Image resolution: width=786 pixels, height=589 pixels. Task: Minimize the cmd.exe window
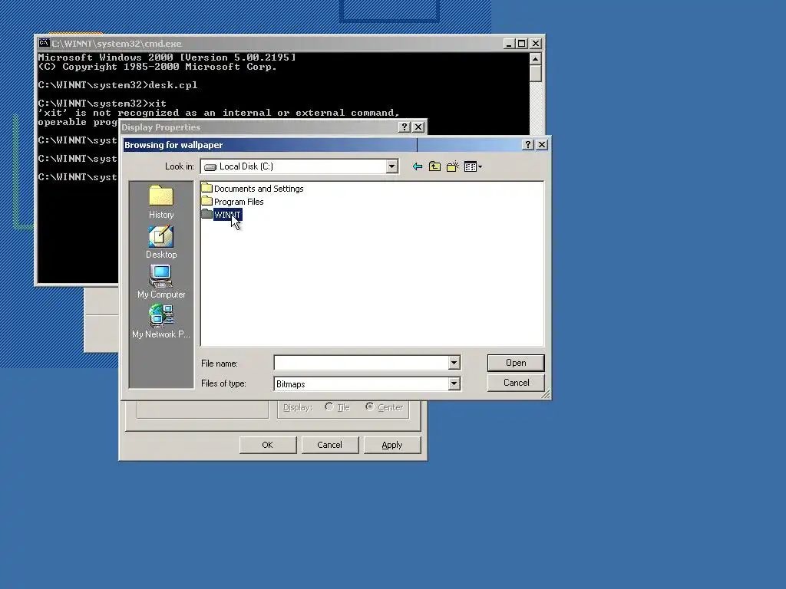pyautogui.click(x=509, y=44)
